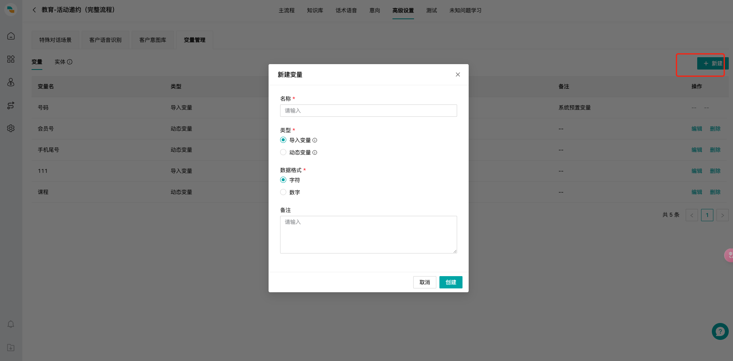
Task: Select page 1 in pagination
Action: [707, 215]
